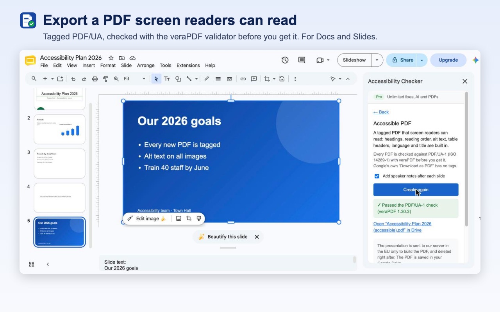Select slide 3 Results by department thumbnail
This screenshot has width=500, height=312.
(x=59, y=163)
